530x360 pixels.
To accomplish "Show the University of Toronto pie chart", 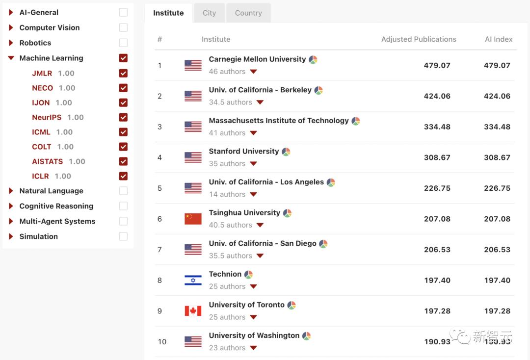I will pos(291,306).
